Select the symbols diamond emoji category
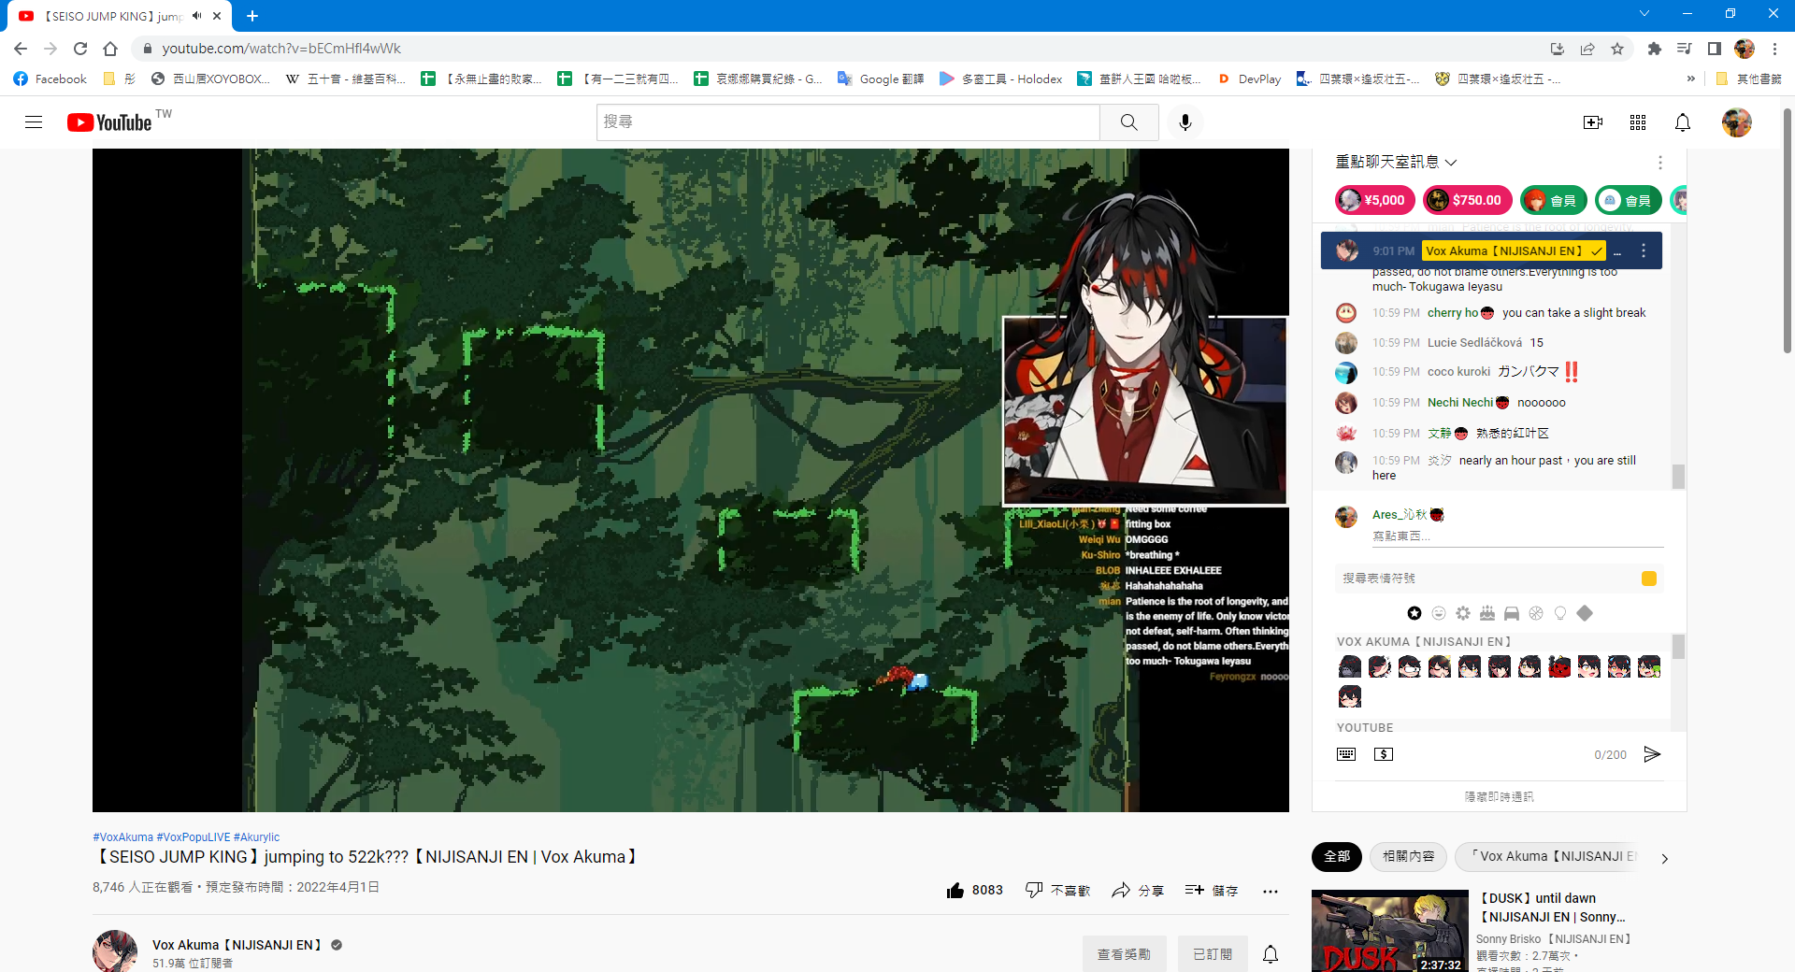The height and width of the screenshot is (972, 1795). [x=1585, y=613]
